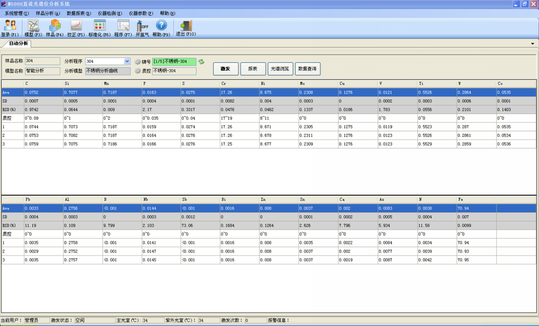539x326 pixels.
Task: Expand the 分析程序 dropdown showing 304
Action: 127,62
